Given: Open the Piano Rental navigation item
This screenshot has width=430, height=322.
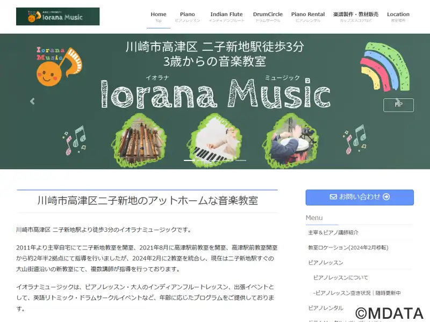Looking at the screenshot, I should [x=308, y=17].
